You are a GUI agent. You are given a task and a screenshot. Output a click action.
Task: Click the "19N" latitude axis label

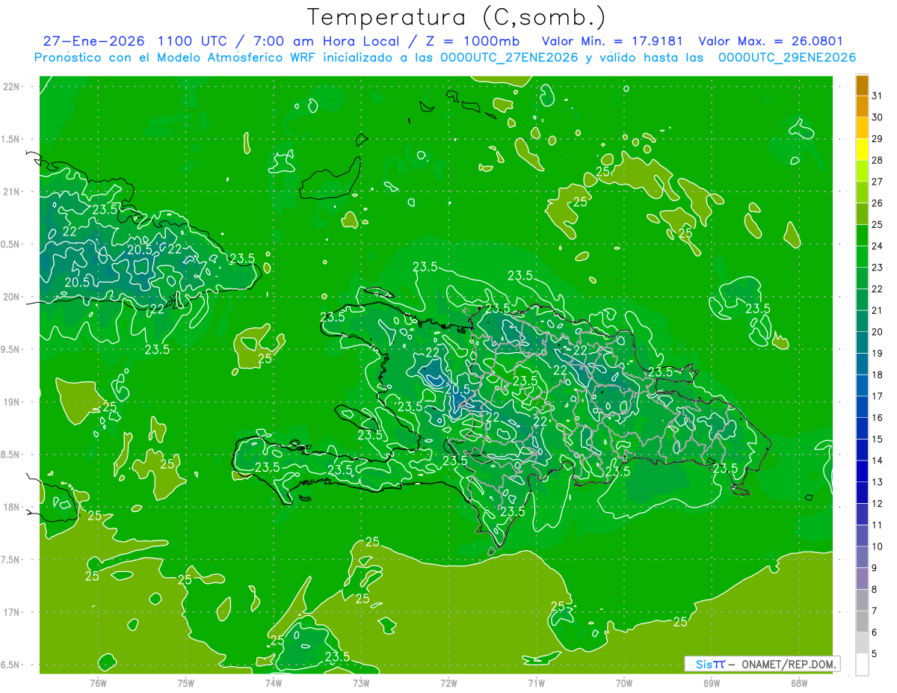pos(12,401)
